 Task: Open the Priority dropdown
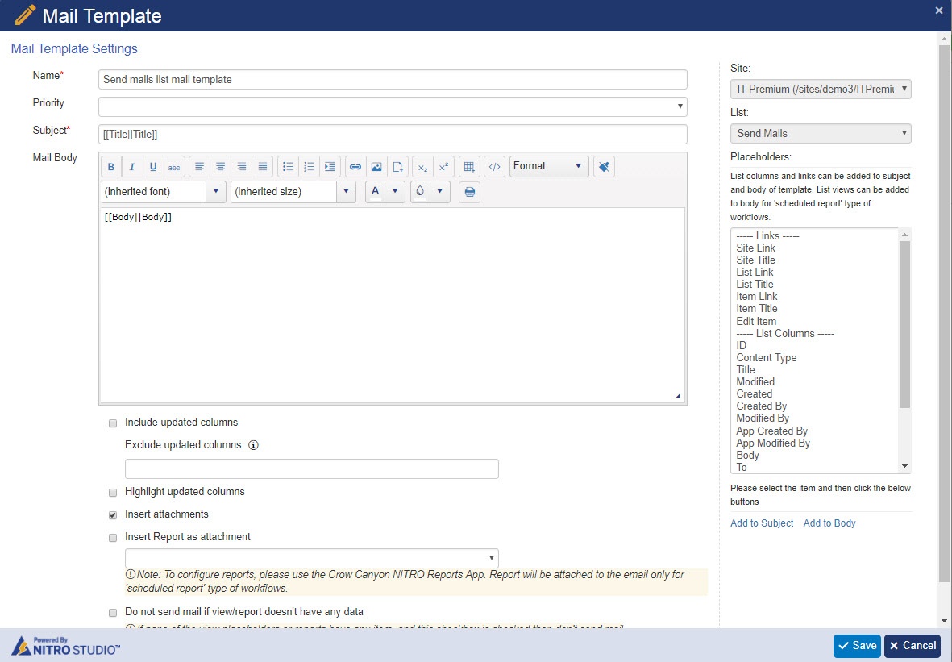coord(393,107)
